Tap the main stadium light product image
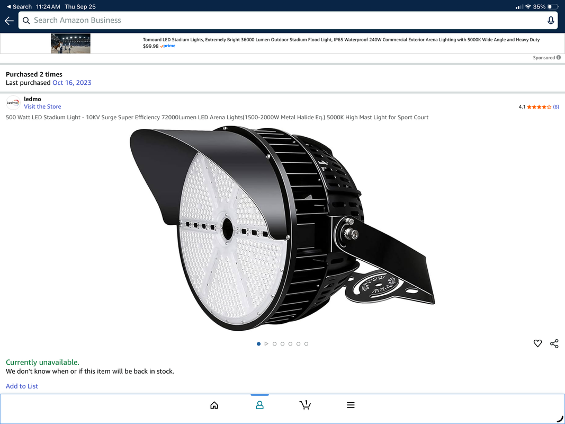This screenshot has height=424, width=565. (x=282, y=228)
